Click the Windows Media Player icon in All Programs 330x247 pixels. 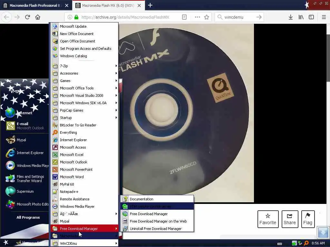tap(55, 206)
